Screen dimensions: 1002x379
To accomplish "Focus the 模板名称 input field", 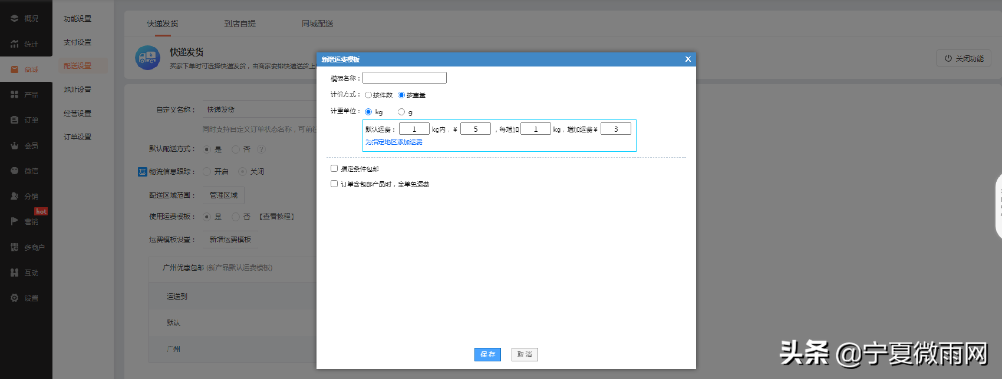I will pos(404,78).
